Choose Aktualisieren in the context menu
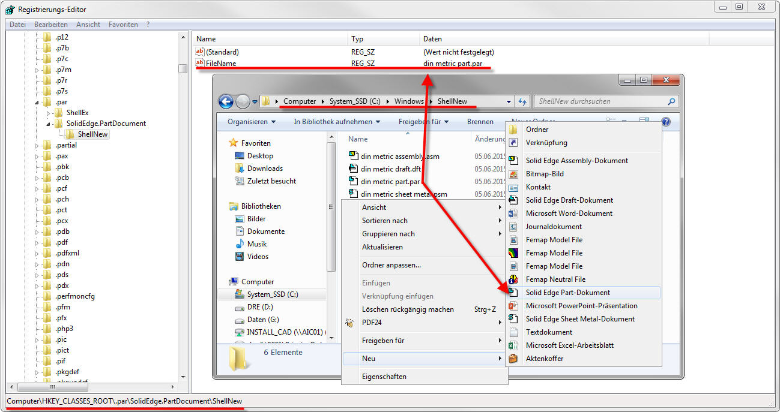 pyautogui.click(x=425, y=247)
